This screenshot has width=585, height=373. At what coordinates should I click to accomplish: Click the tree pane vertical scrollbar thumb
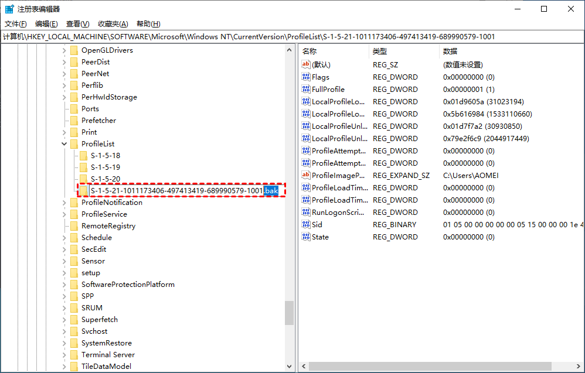pos(289,313)
